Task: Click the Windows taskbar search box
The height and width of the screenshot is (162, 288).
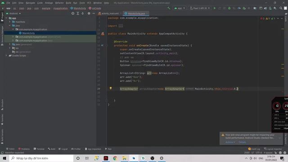Action: (x=41, y=158)
